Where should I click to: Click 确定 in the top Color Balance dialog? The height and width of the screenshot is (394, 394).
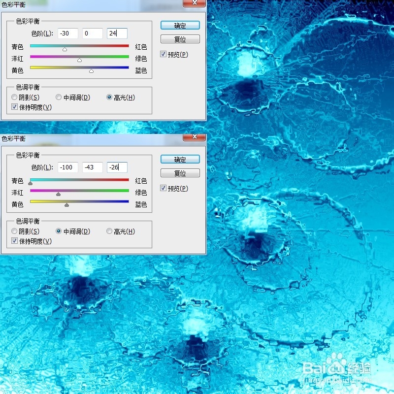click(x=180, y=25)
